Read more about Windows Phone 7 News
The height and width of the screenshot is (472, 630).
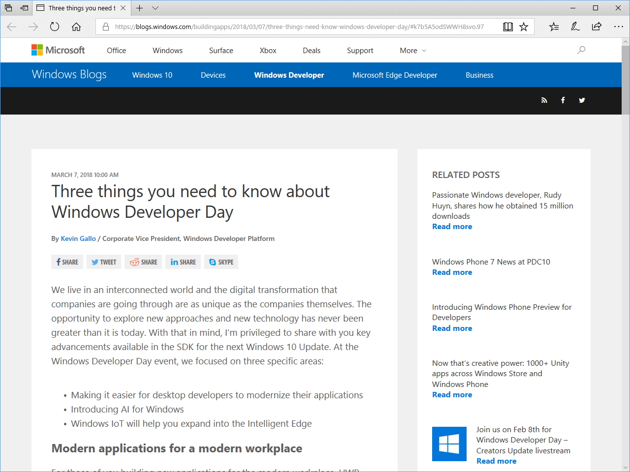tap(451, 272)
